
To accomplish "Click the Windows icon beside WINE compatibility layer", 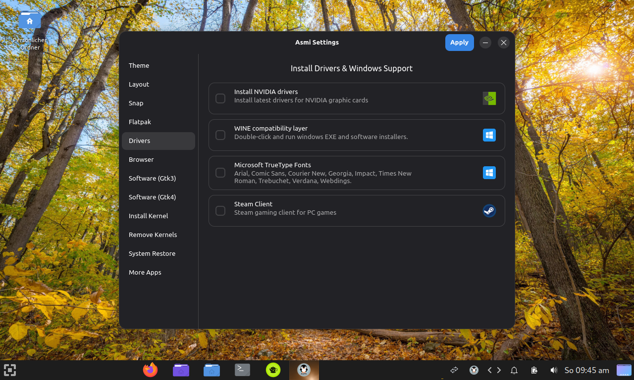I will click(x=489, y=135).
